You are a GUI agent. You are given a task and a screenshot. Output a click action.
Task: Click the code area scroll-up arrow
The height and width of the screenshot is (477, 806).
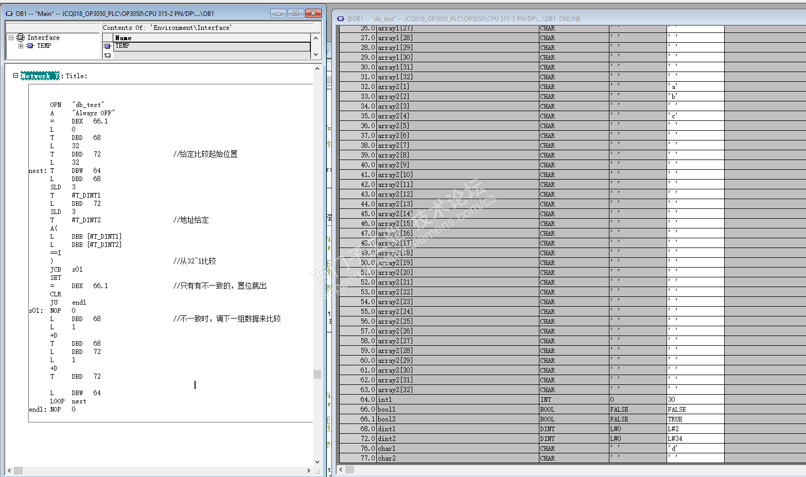[x=317, y=68]
